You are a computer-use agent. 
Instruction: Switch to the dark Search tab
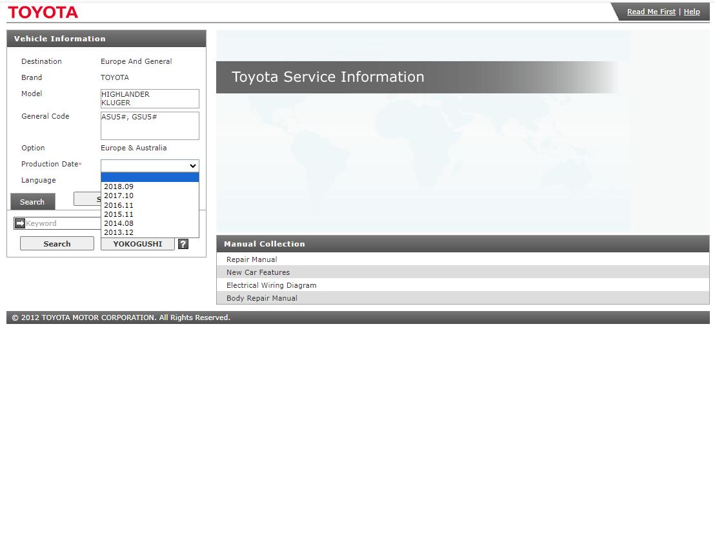click(32, 201)
